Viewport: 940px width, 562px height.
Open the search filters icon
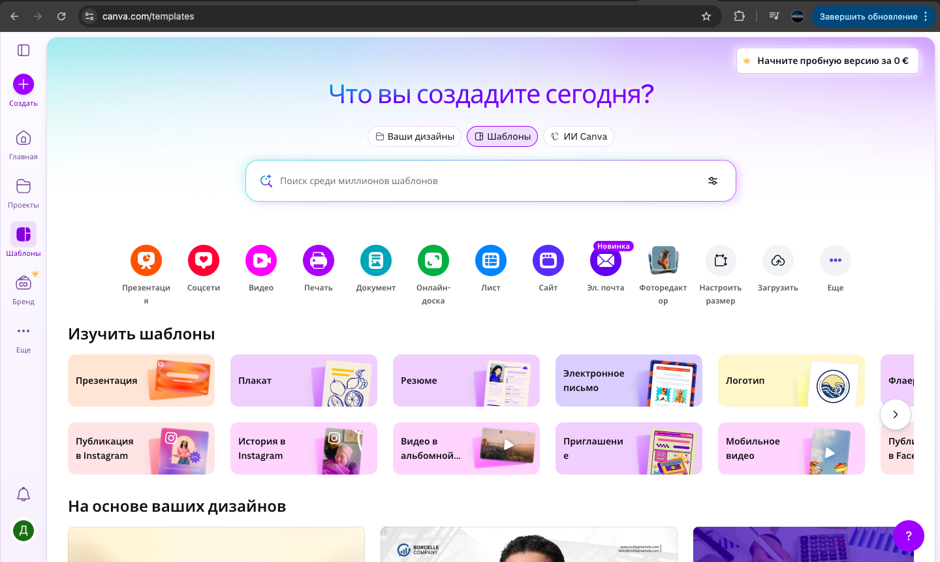click(x=713, y=181)
